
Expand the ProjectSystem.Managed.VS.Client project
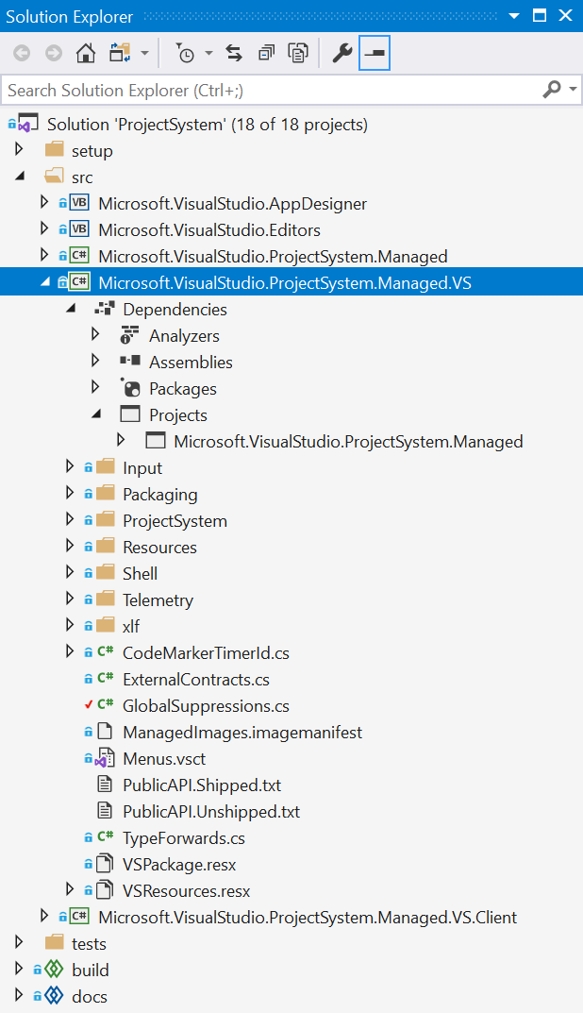[x=44, y=917]
